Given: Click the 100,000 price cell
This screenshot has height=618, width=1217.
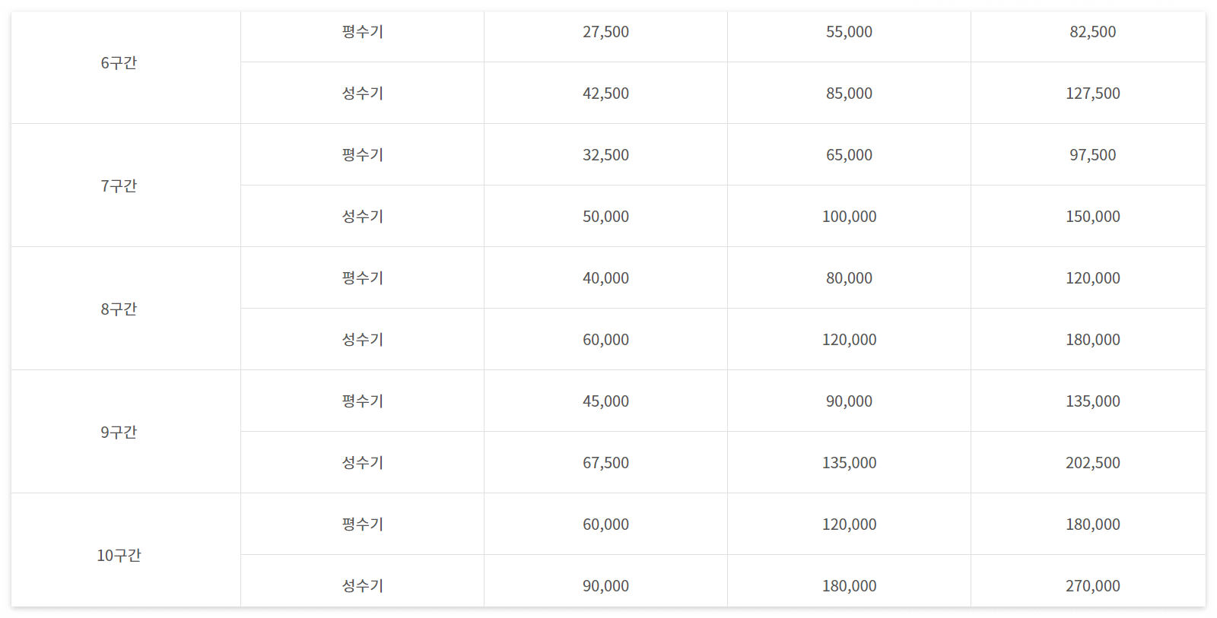Looking at the screenshot, I should pos(850,217).
